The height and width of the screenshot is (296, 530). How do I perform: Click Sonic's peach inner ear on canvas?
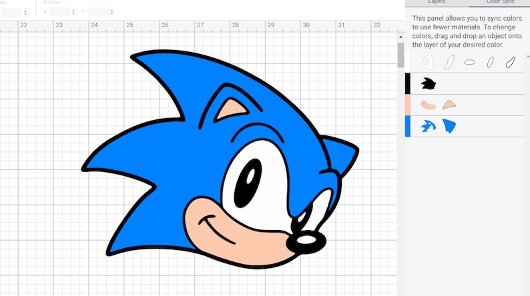pos(232,109)
